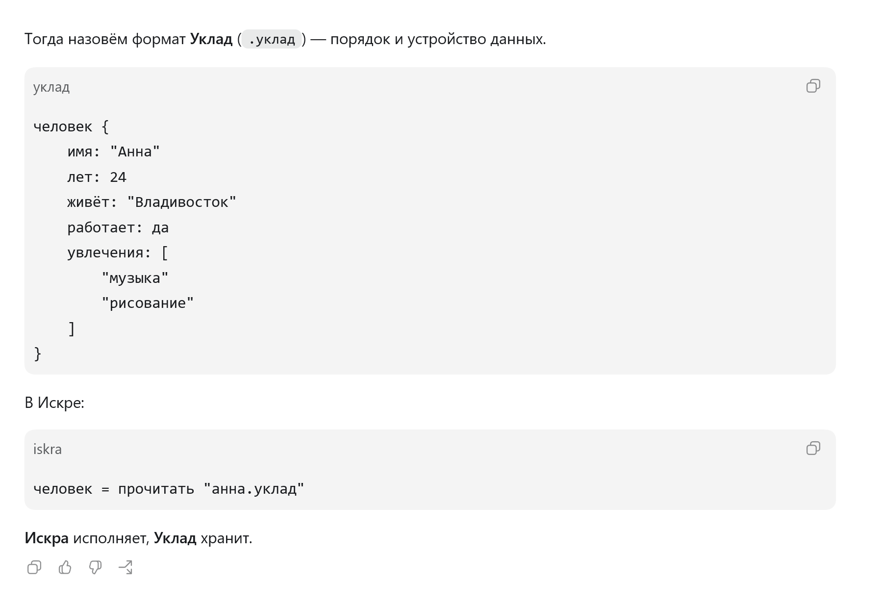Click the line лет: 24
883x606 pixels.
pyautogui.click(x=97, y=177)
